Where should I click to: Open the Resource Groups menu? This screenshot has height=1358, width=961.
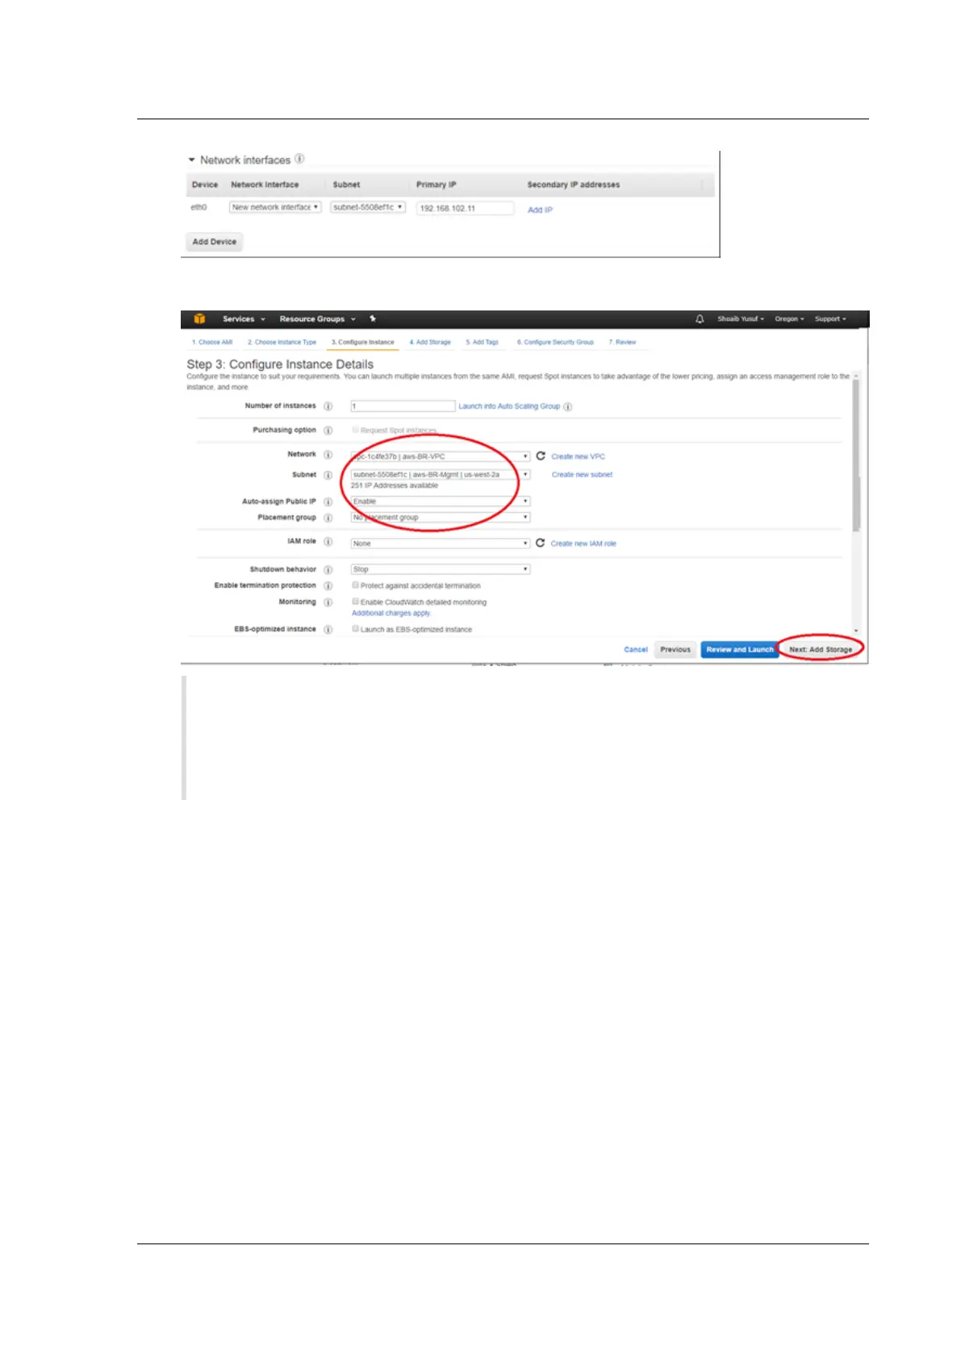[x=317, y=319]
